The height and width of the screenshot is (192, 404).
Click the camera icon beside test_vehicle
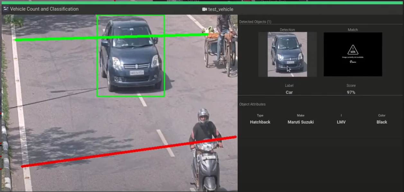pos(204,9)
